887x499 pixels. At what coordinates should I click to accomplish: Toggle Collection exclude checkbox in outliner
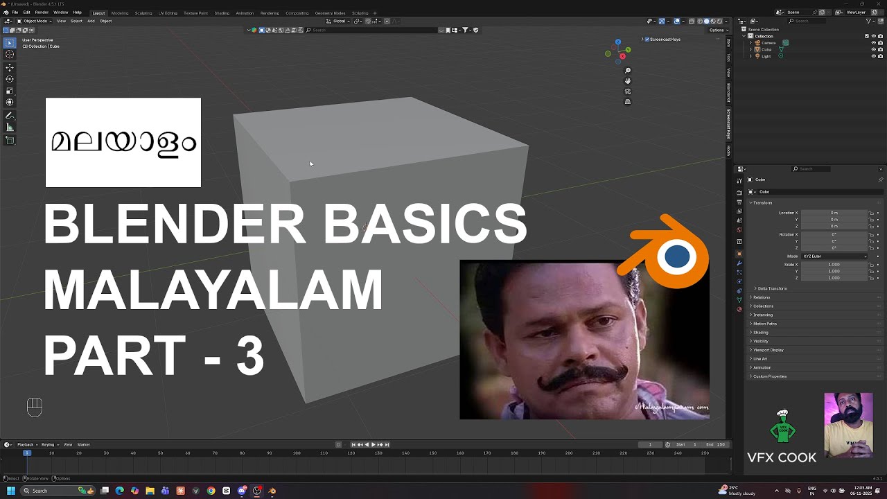(x=866, y=36)
